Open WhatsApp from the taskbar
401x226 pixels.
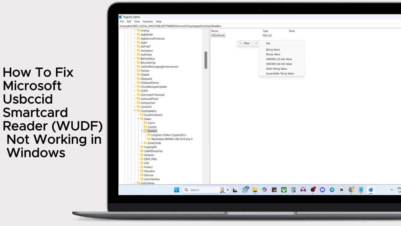245,190
